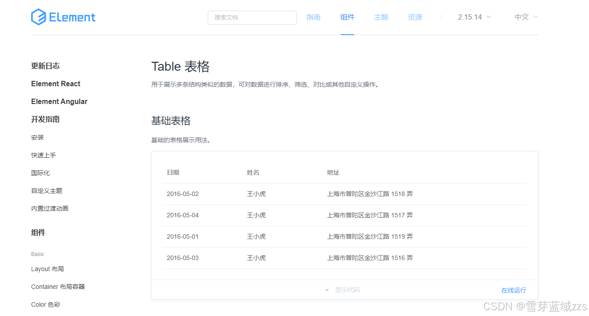The width and height of the screenshot is (589, 316).
Task: Click the 地址 column header
Action: (x=333, y=172)
